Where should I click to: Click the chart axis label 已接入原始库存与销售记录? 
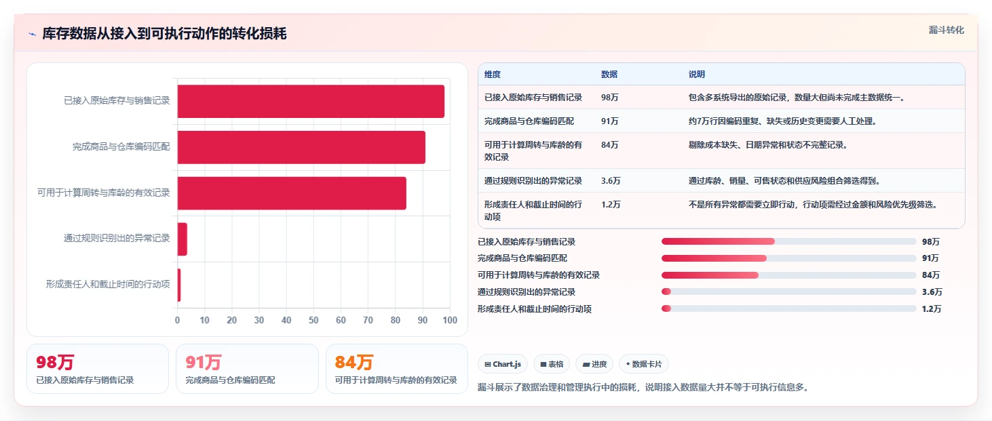tap(117, 101)
